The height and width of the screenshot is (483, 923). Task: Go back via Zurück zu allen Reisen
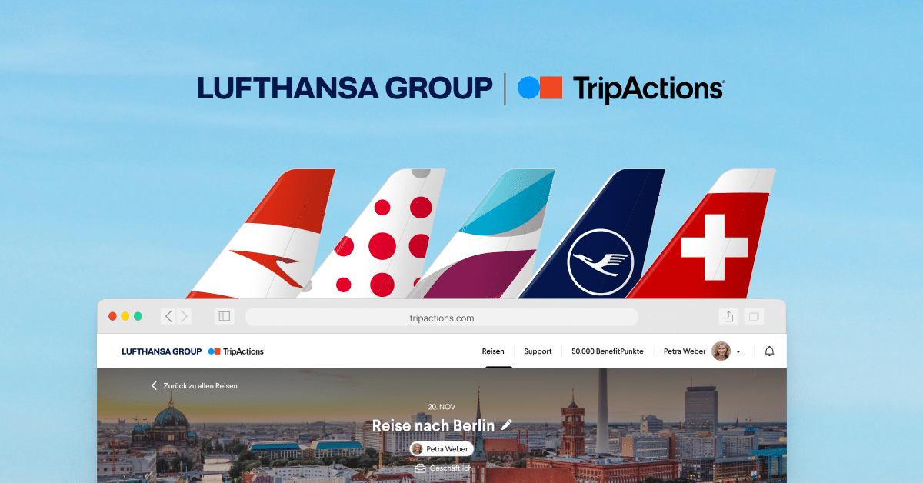point(194,386)
